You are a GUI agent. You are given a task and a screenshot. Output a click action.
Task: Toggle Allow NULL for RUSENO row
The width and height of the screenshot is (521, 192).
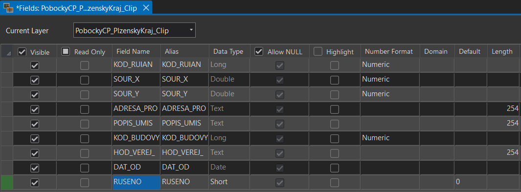280,183
